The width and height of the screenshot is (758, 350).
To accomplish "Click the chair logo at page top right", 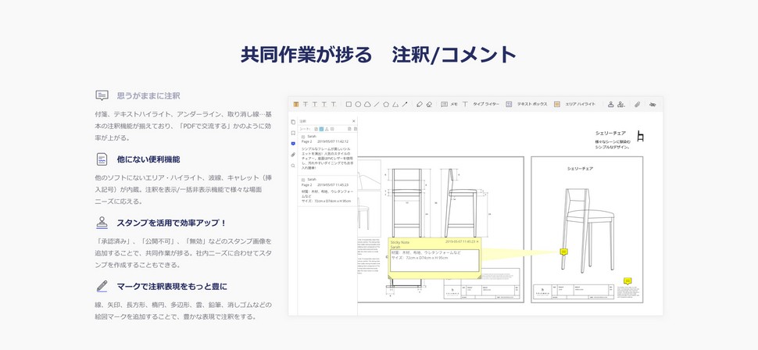I will pos(640,136).
